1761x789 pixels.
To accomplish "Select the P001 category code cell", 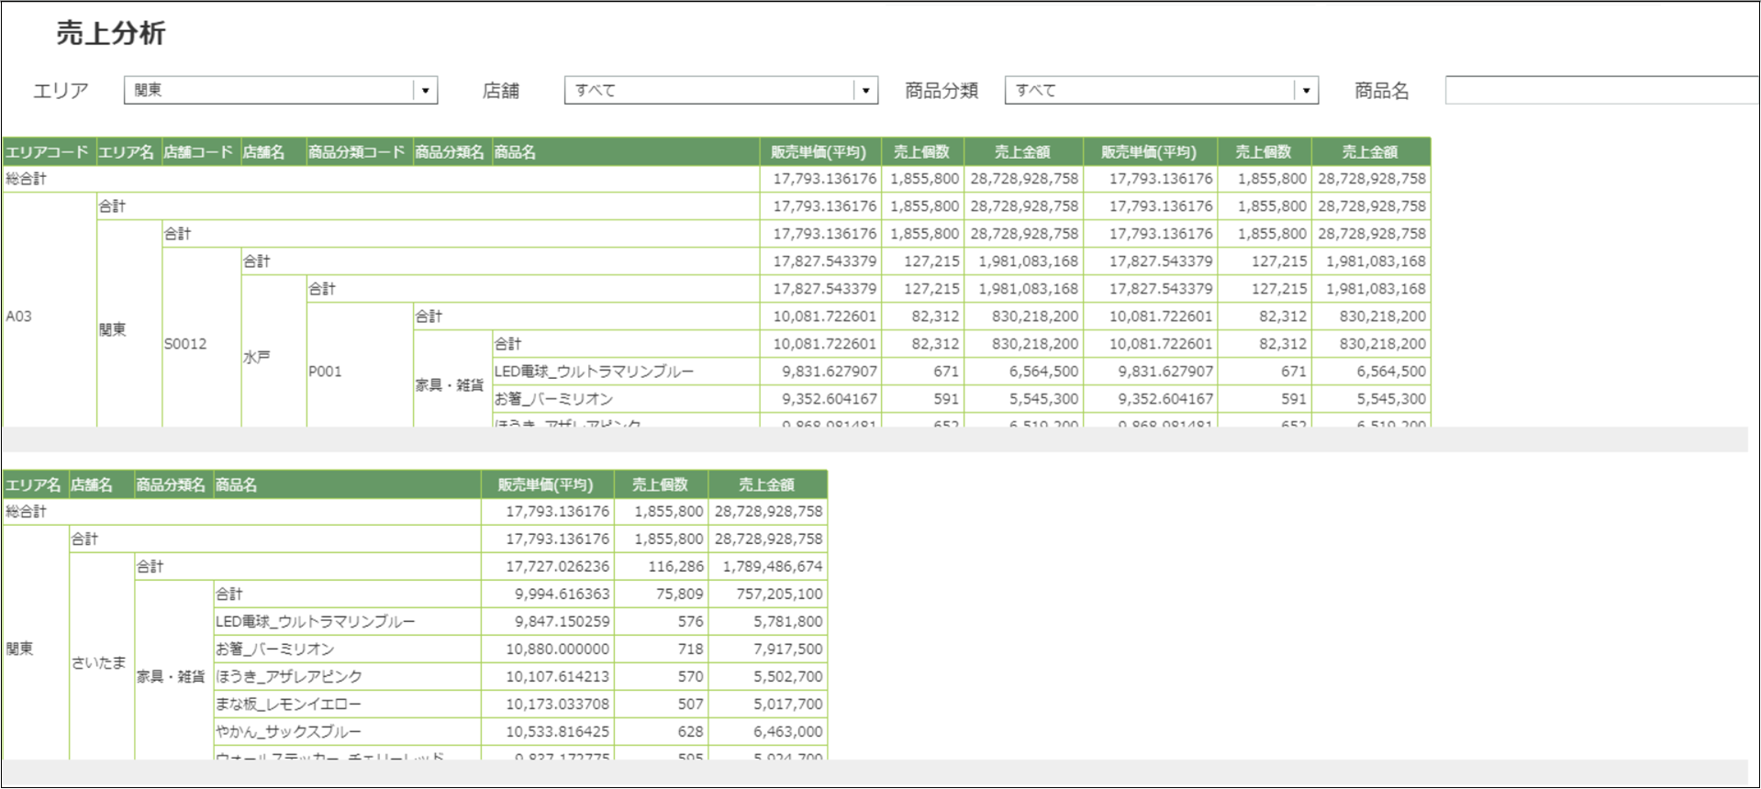I will coord(325,372).
